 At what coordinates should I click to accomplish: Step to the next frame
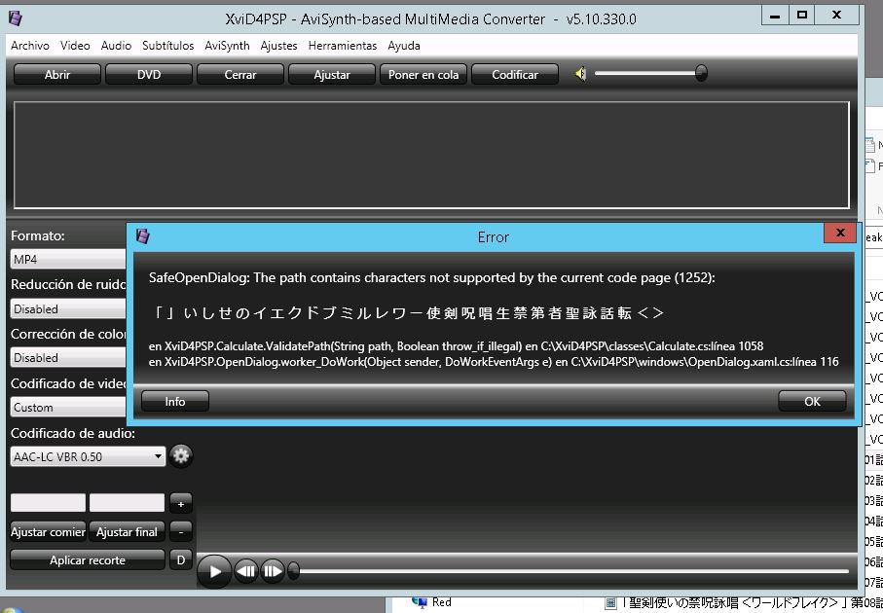[x=273, y=571]
